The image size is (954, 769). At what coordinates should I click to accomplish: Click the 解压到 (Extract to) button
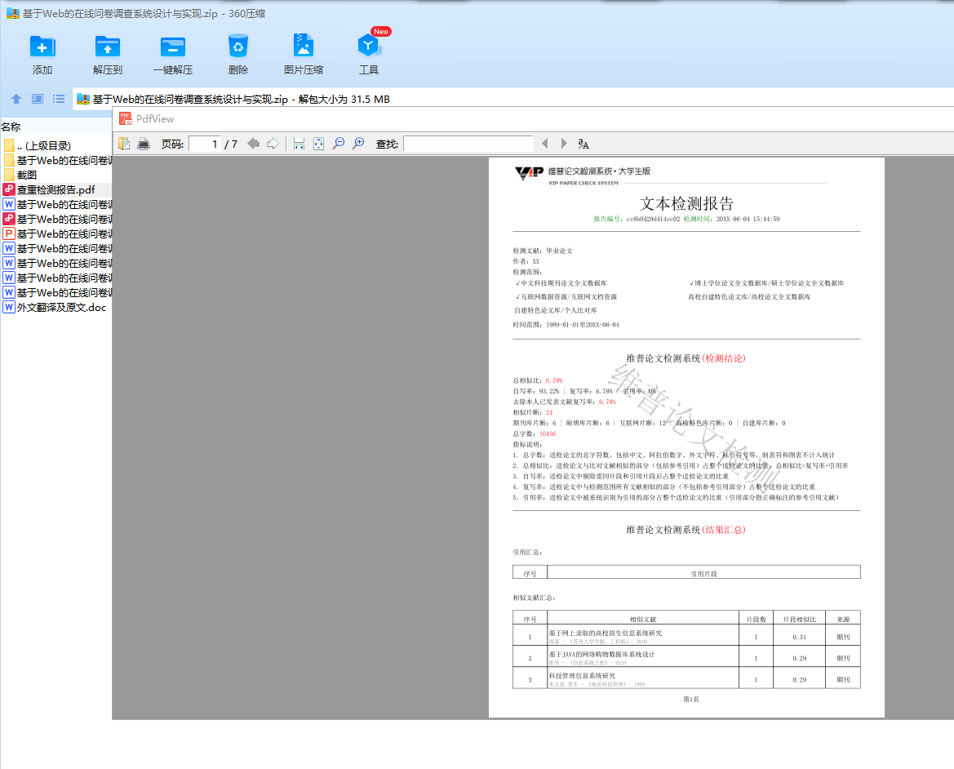[108, 54]
